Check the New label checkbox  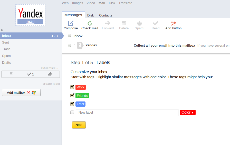72,112
